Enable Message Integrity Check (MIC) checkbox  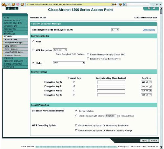pos(88,54)
